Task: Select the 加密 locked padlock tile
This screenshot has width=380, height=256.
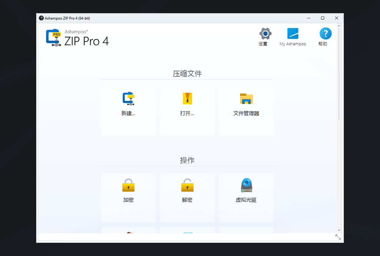Action: pos(129,198)
